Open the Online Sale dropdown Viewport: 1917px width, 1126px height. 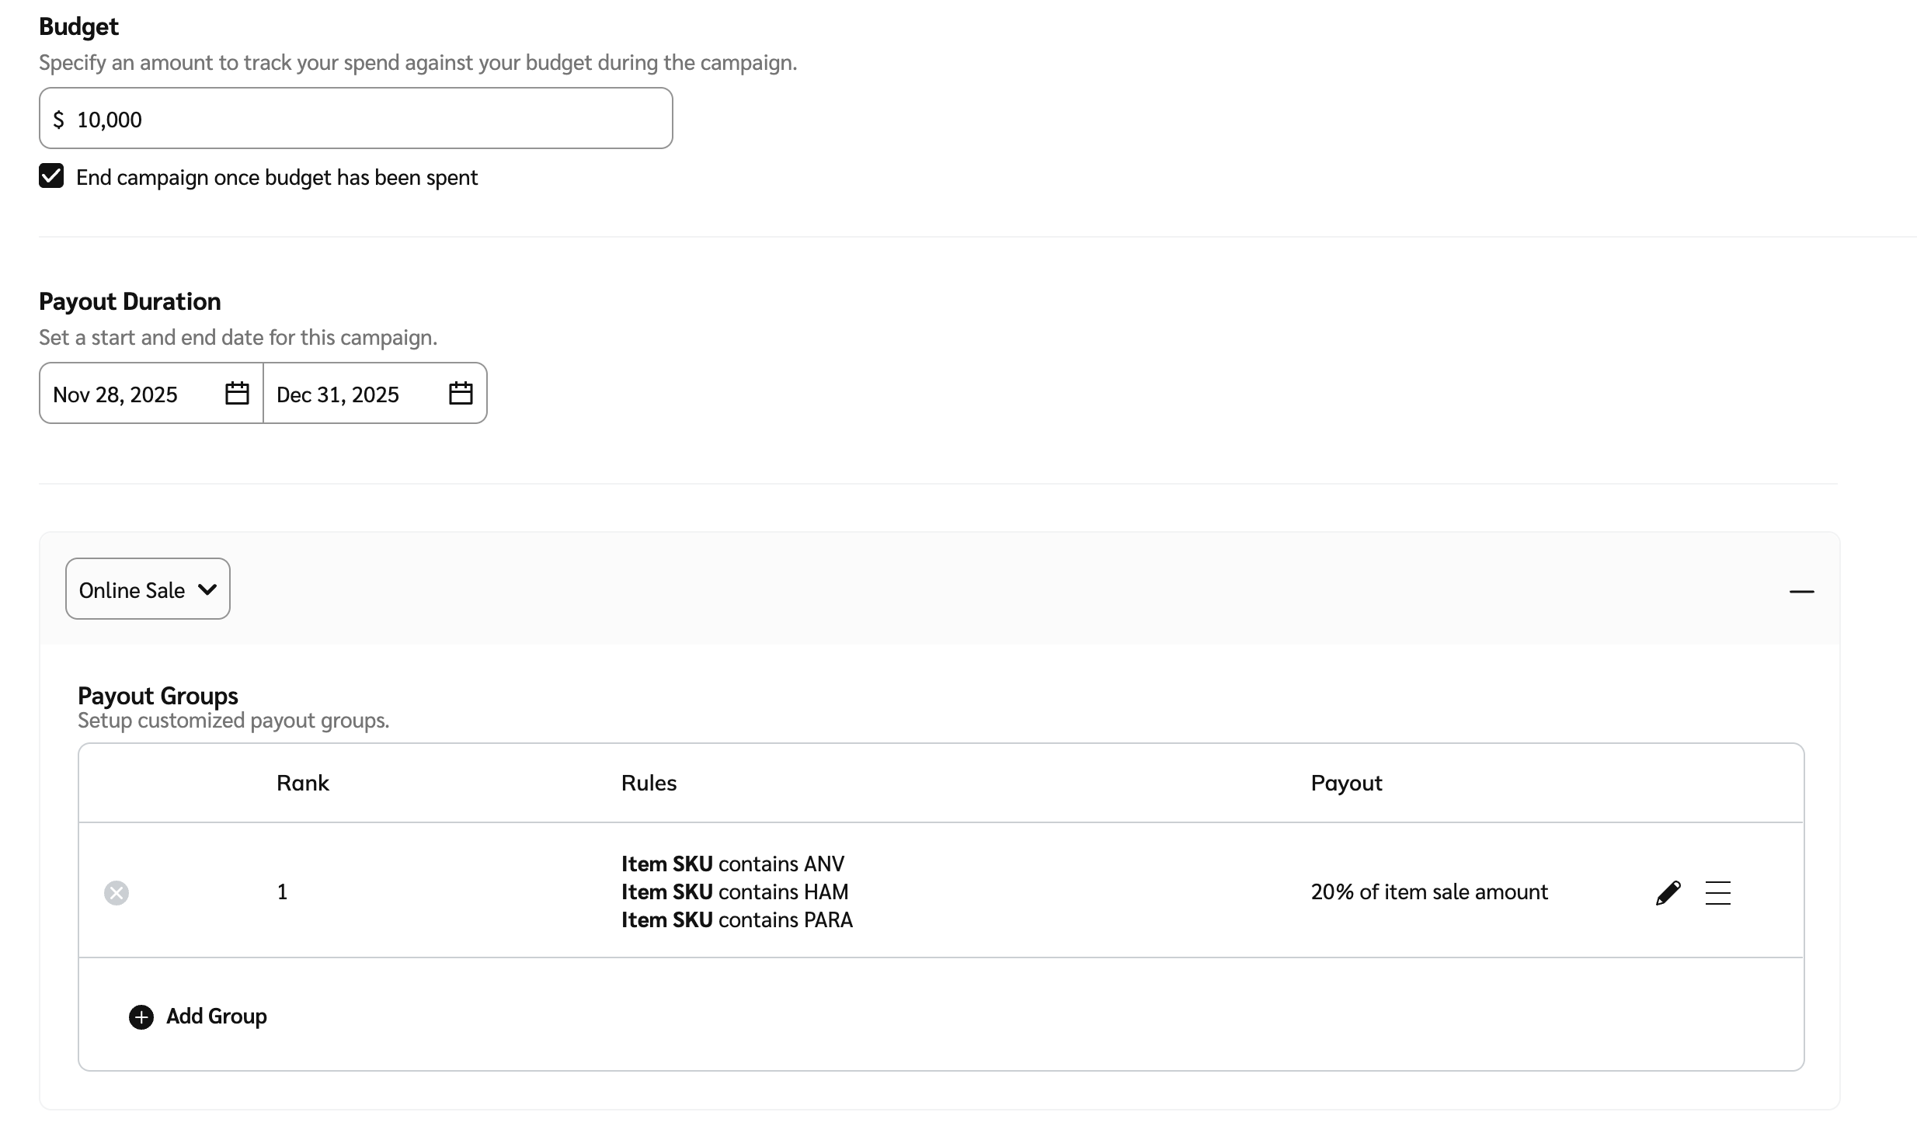point(148,589)
